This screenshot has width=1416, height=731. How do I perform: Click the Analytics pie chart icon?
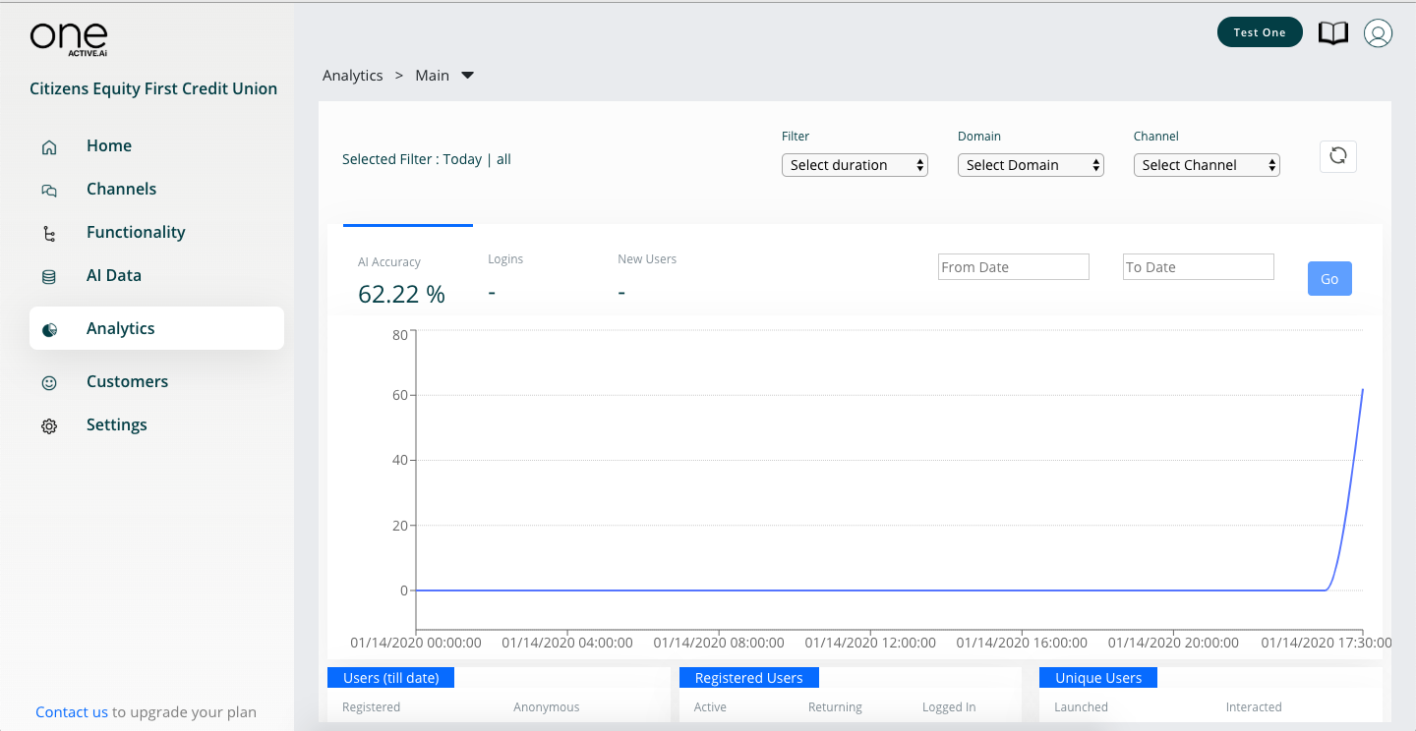(49, 330)
